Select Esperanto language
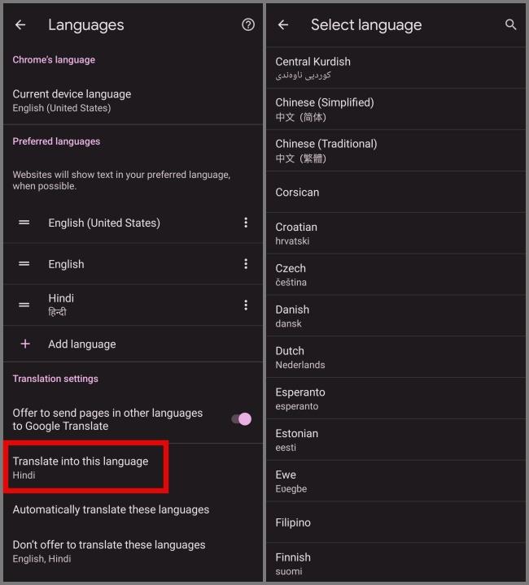 (x=396, y=398)
